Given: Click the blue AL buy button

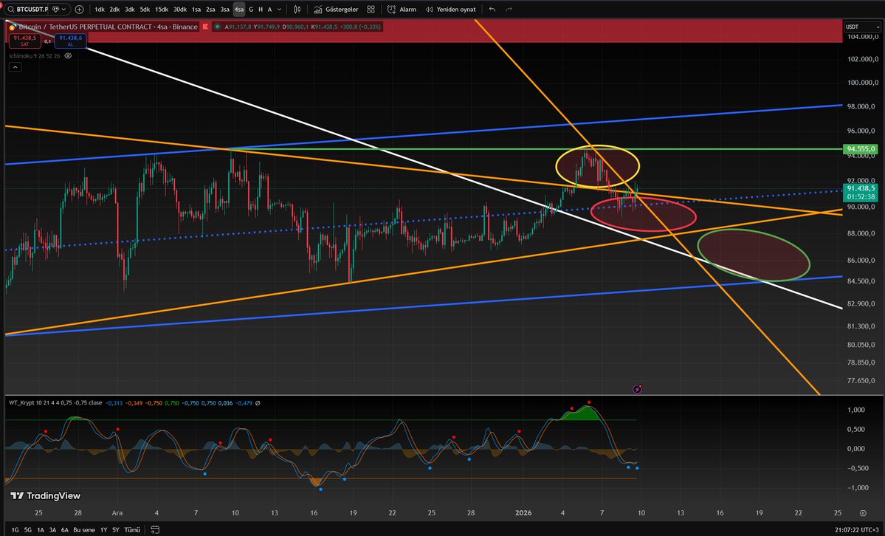Looking at the screenshot, I should [x=71, y=41].
